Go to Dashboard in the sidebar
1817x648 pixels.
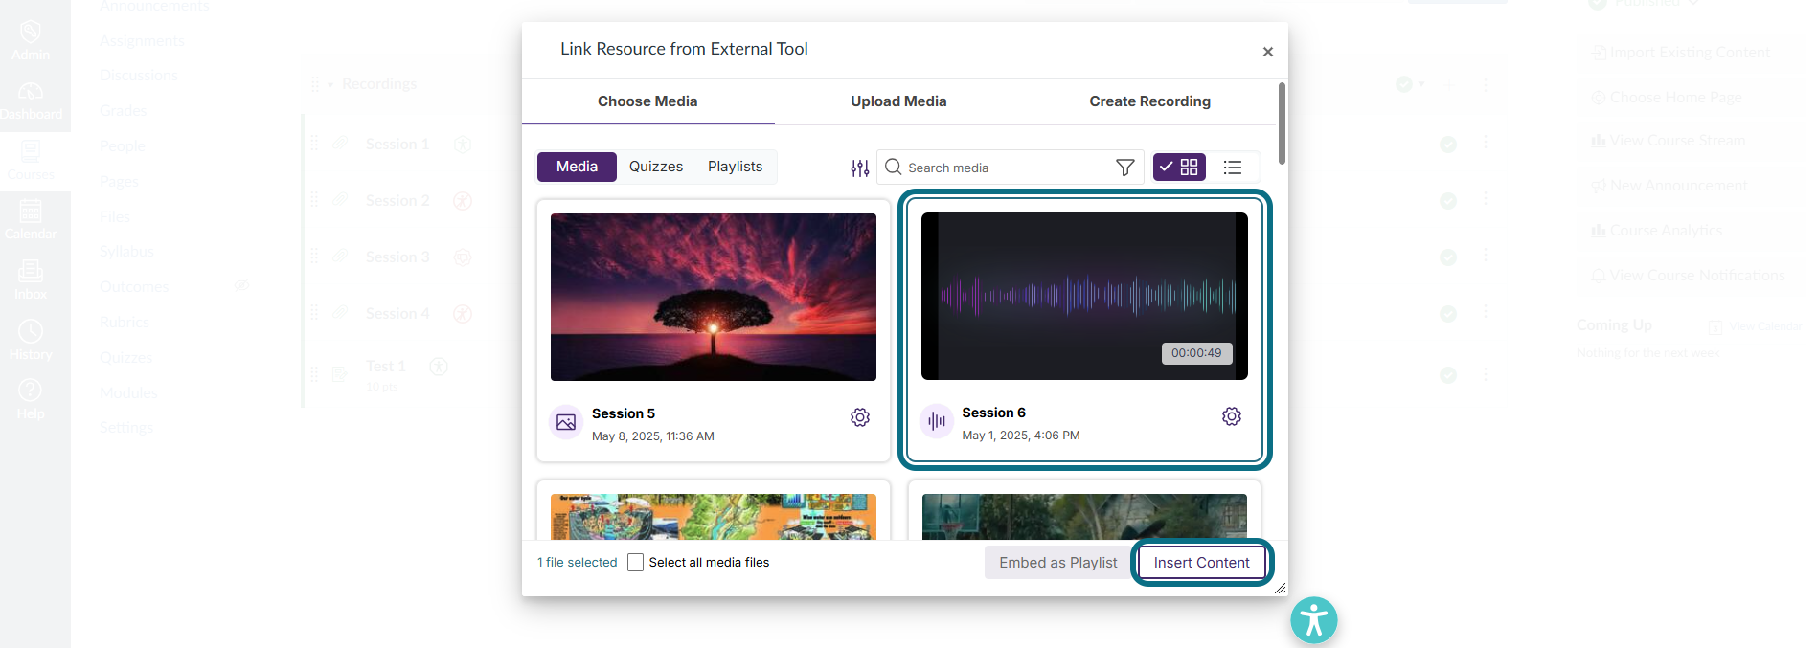pos(31,101)
